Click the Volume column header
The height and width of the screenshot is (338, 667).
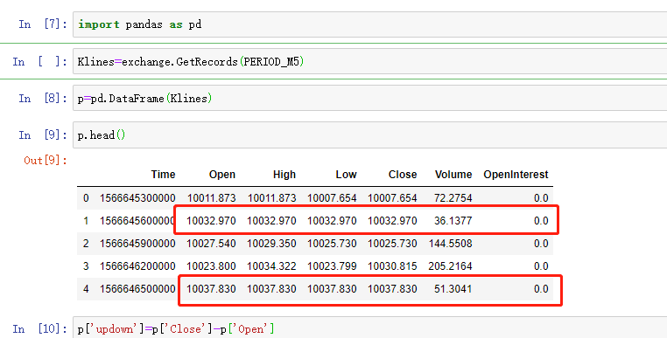453,175
